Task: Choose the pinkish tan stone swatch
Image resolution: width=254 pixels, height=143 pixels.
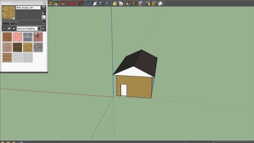Action: (x=7, y=47)
